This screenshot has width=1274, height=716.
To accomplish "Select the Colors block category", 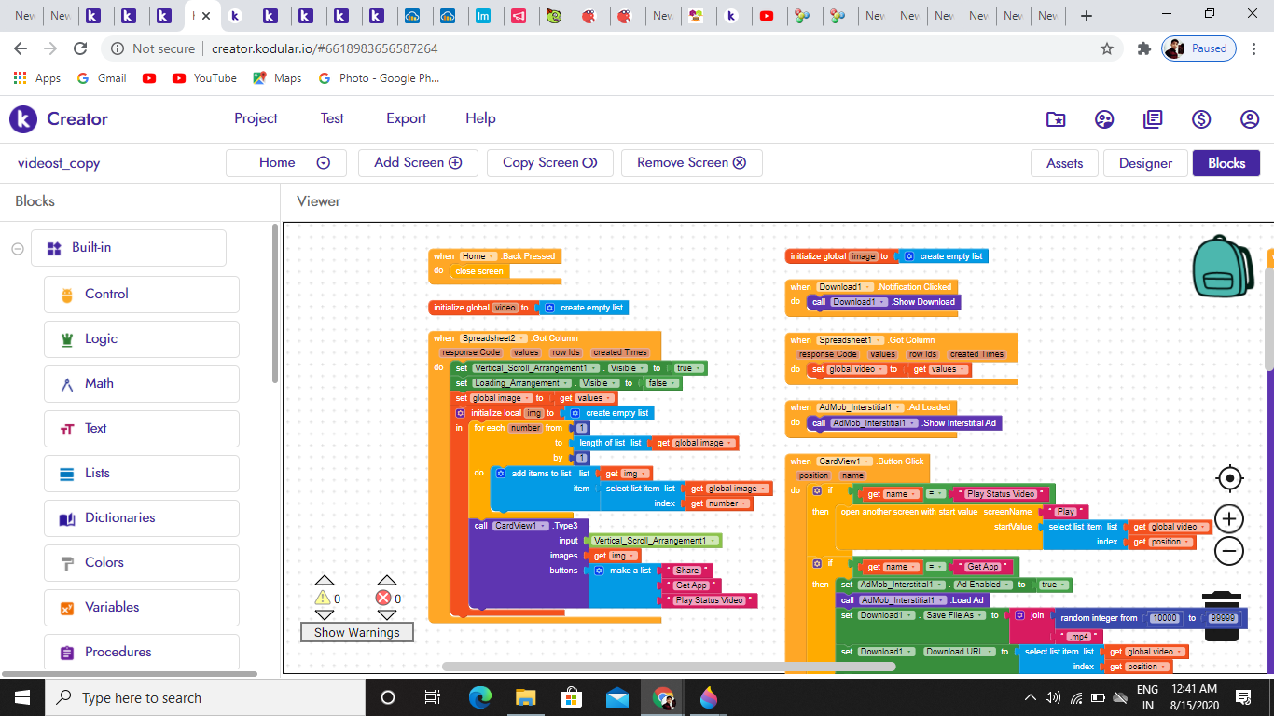I will [142, 562].
